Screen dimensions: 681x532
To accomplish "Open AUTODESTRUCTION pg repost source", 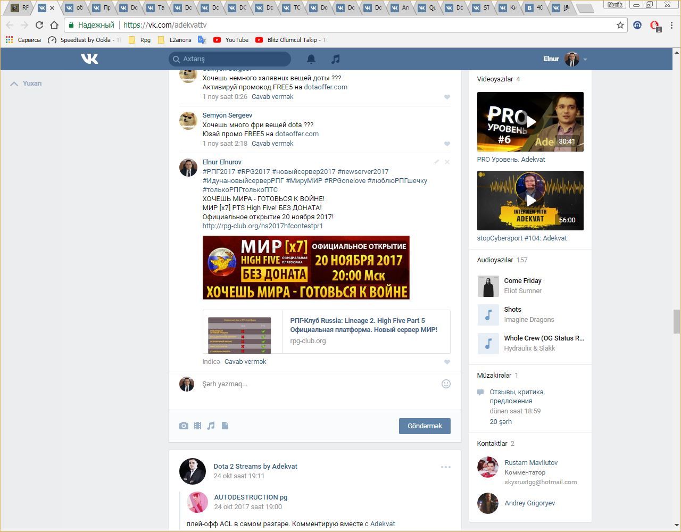I will (251, 497).
